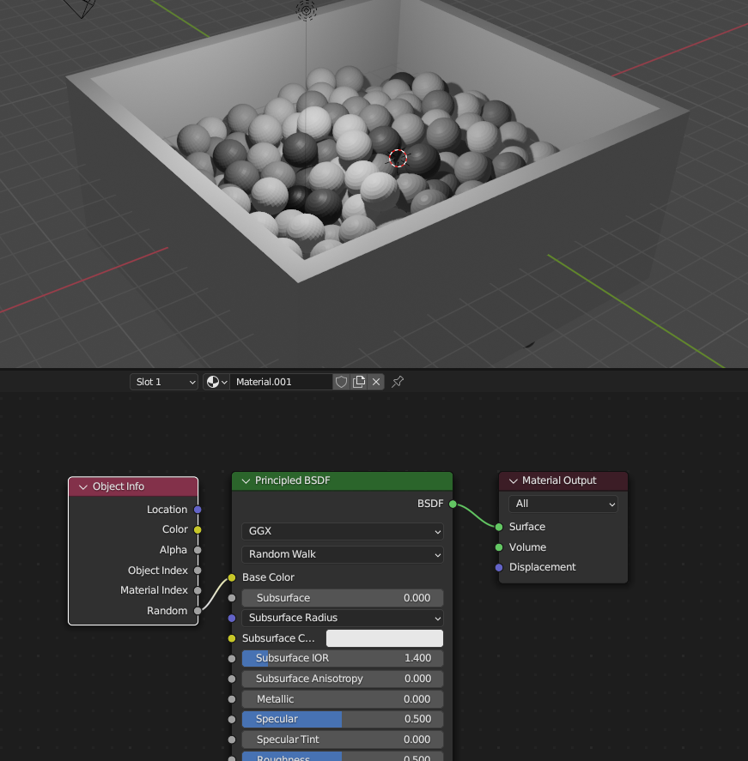Viewport: 748px width, 761px height.
Task: Click the Alpha output socket
Action: pyautogui.click(x=198, y=550)
